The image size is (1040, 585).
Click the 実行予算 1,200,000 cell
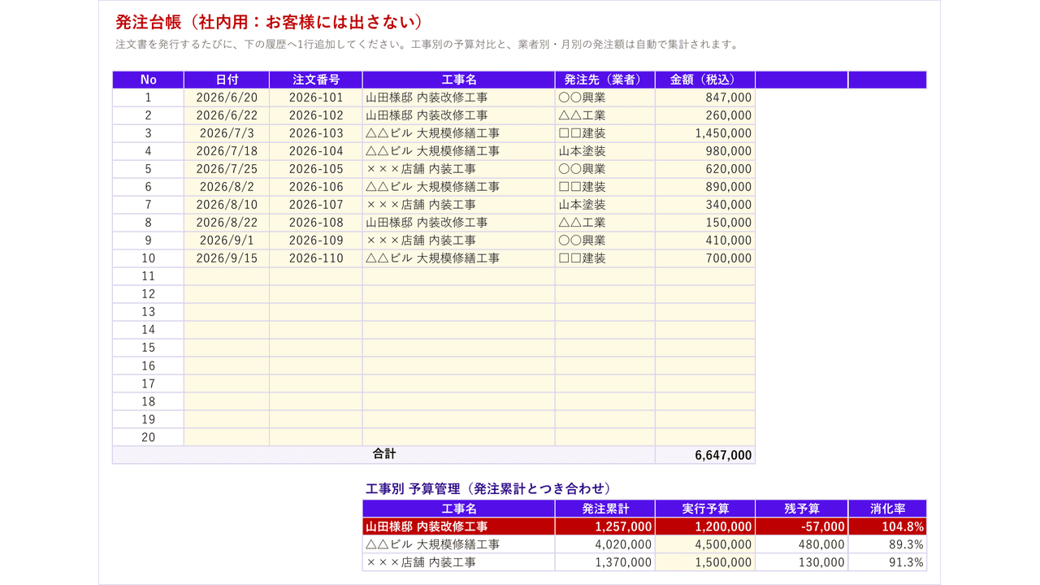pos(705,526)
